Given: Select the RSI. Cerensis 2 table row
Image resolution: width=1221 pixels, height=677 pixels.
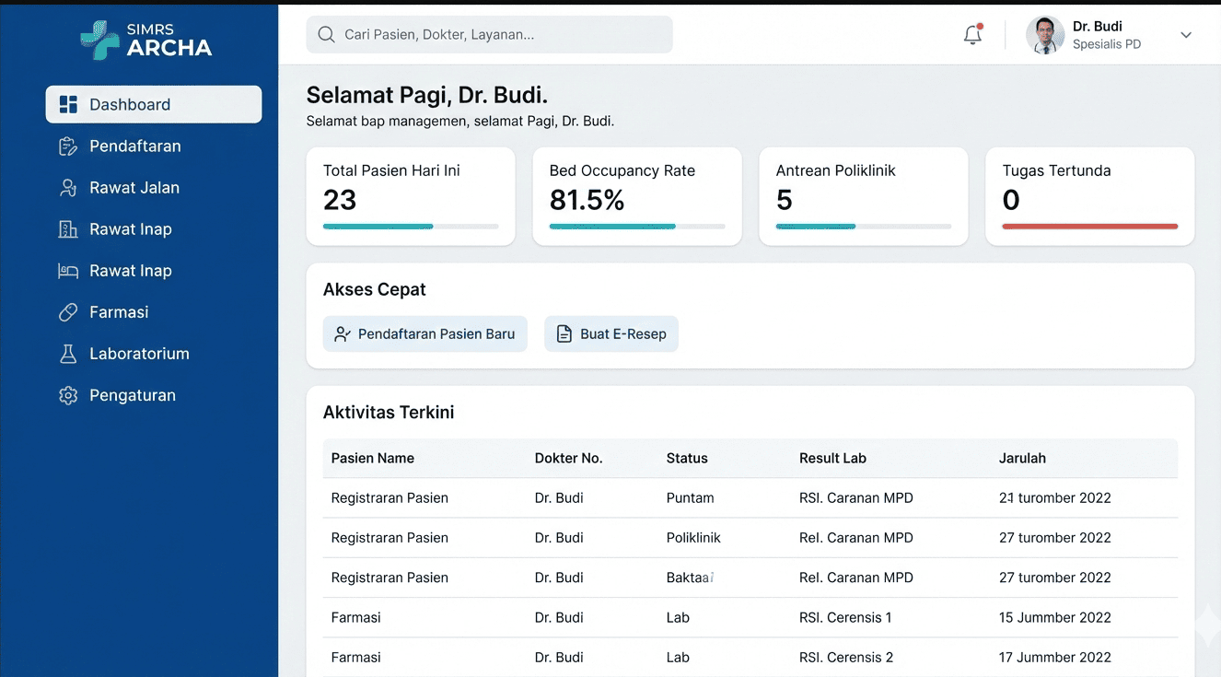Looking at the screenshot, I should click(x=750, y=657).
